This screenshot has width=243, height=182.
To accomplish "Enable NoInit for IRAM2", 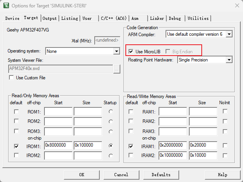I will point(225,156).
